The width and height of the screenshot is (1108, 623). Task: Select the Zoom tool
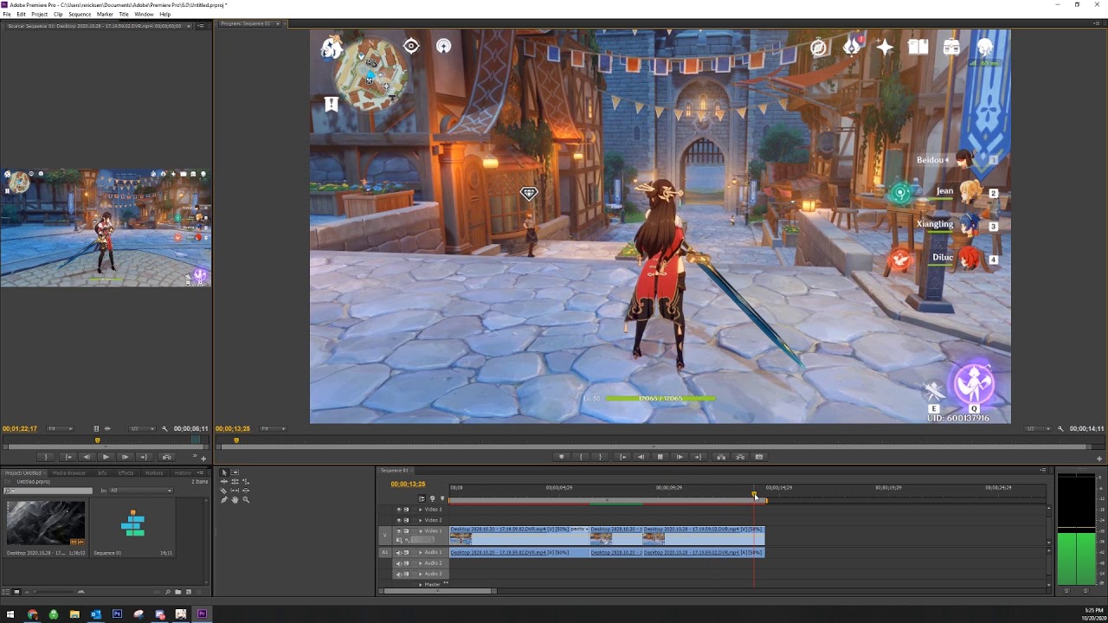[x=246, y=499]
